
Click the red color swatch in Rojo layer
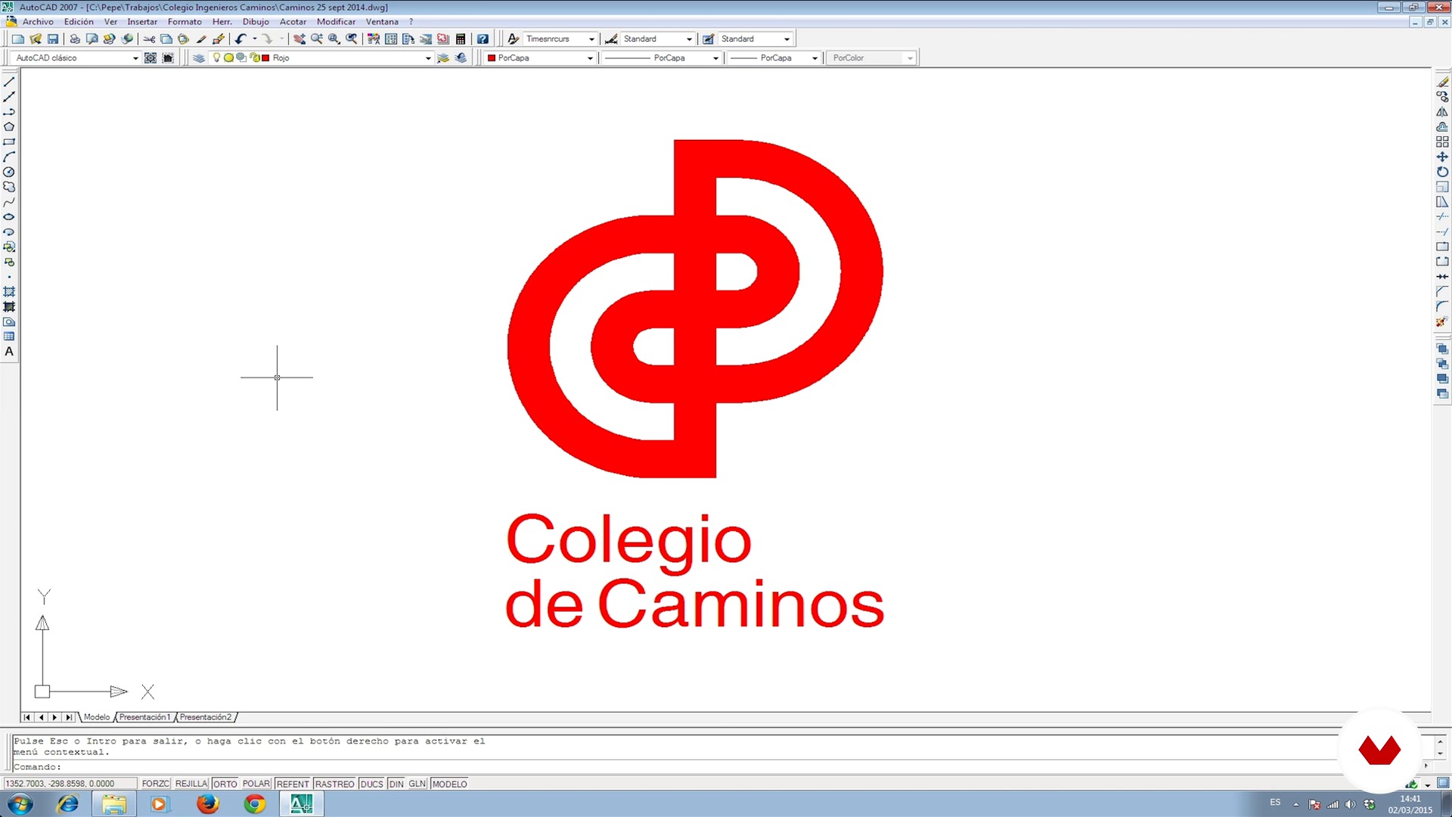(265, 57)
